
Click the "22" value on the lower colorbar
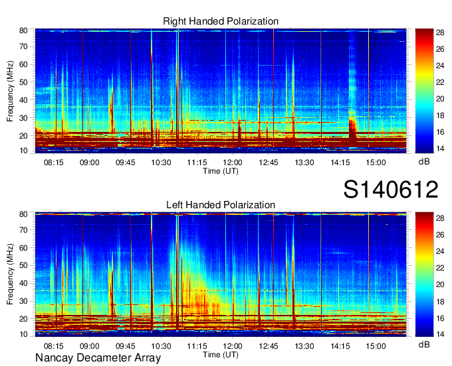440,268
